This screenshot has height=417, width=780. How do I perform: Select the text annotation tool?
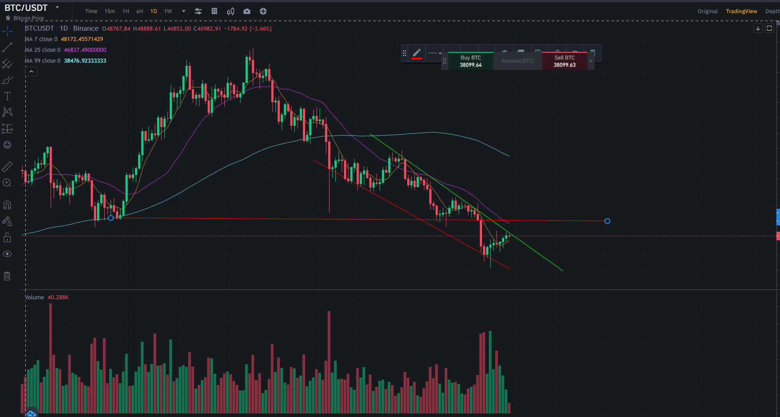click(7, 96)
